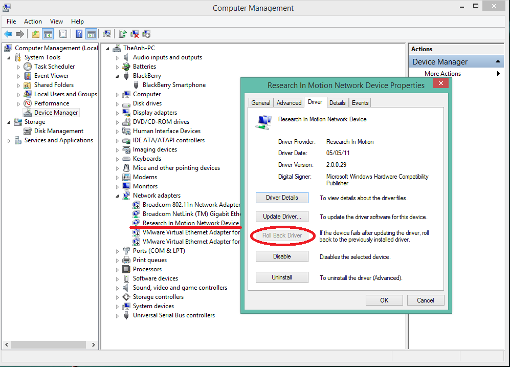The height and width of the screenshot is (367, 510).
Task: Open More Actions submenu arrow
Action: pos(498,74)
